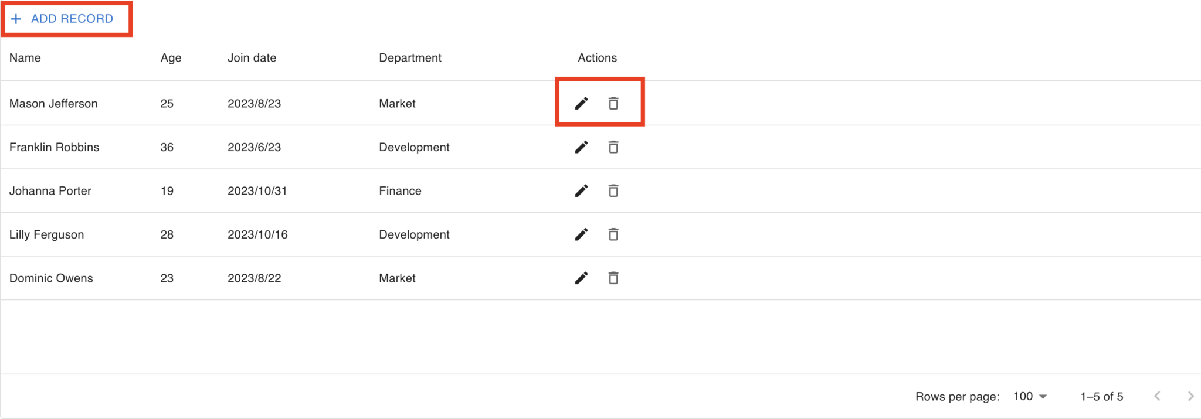Edit Lilly Ferguson's record
Screen dimensions: 1201x419
tap(581, 234)
